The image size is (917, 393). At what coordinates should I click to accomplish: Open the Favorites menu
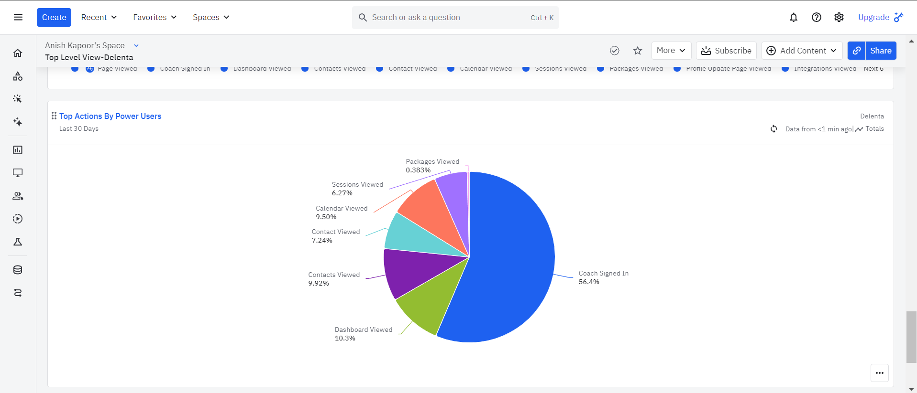click(x=155, y=17)
